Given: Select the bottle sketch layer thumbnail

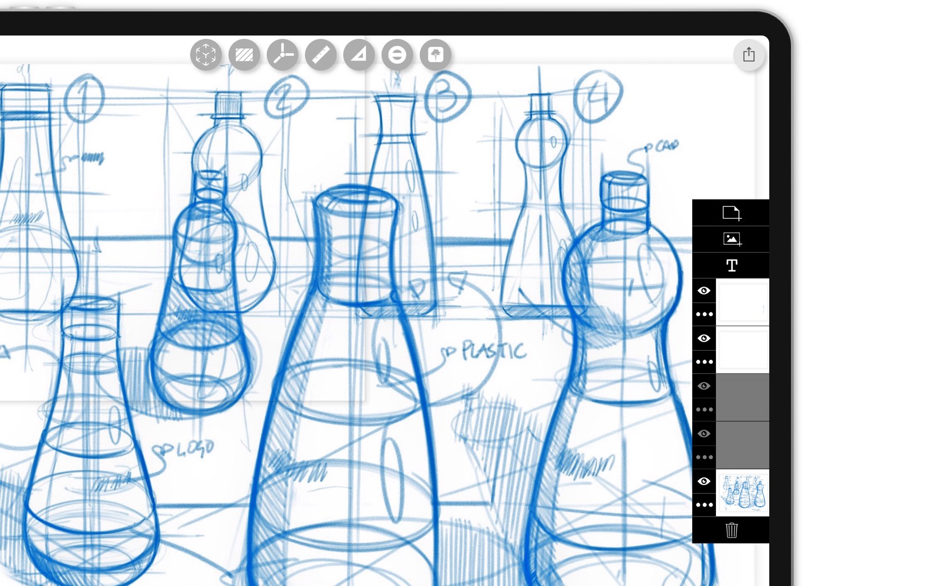Looking at the screenshot, I should [x=743, y=493].
